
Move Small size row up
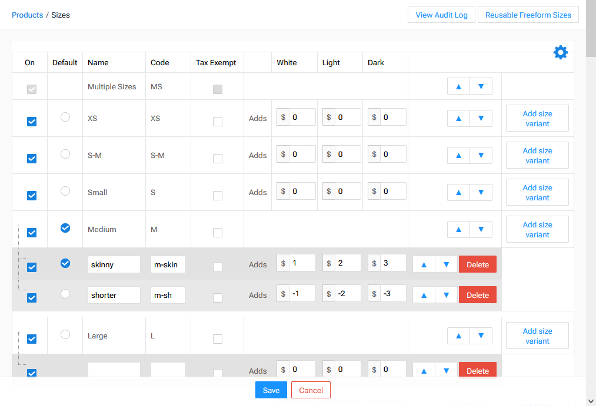tap(458, 192)
